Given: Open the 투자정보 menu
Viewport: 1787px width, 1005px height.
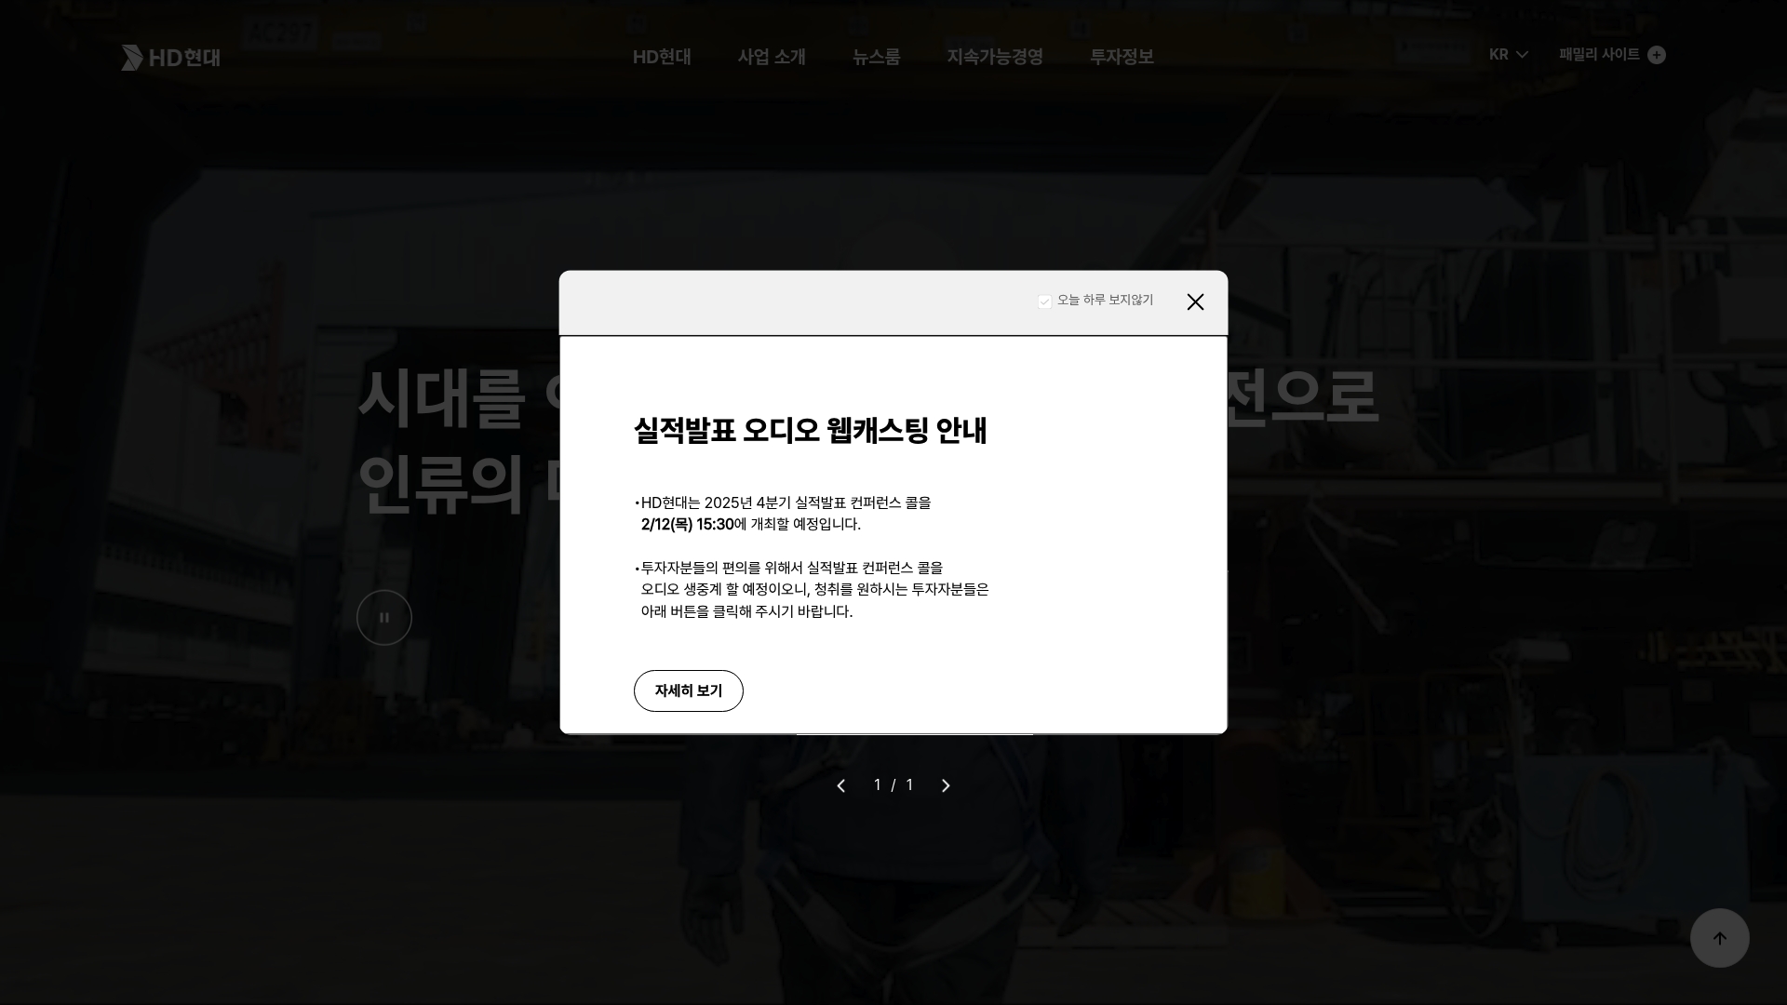Looking at the screenshot, I should pyautogui.click(x=1122, y=57).
